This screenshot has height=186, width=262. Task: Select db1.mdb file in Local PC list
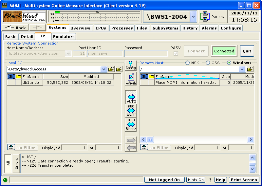coord(30,83)
